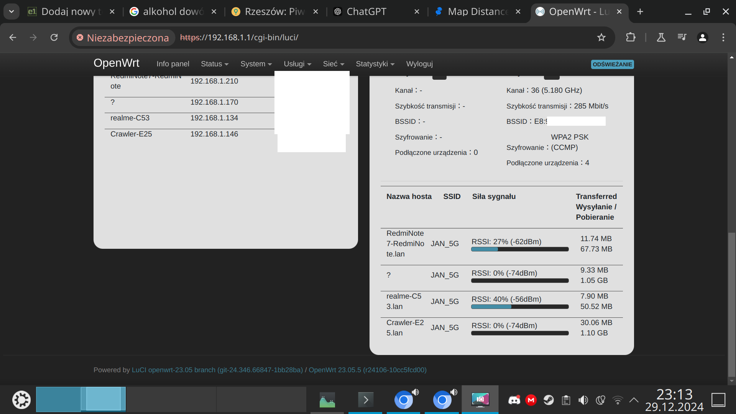
Task: Click Wyloguj to log out
Action: click(x=419, y=64)
